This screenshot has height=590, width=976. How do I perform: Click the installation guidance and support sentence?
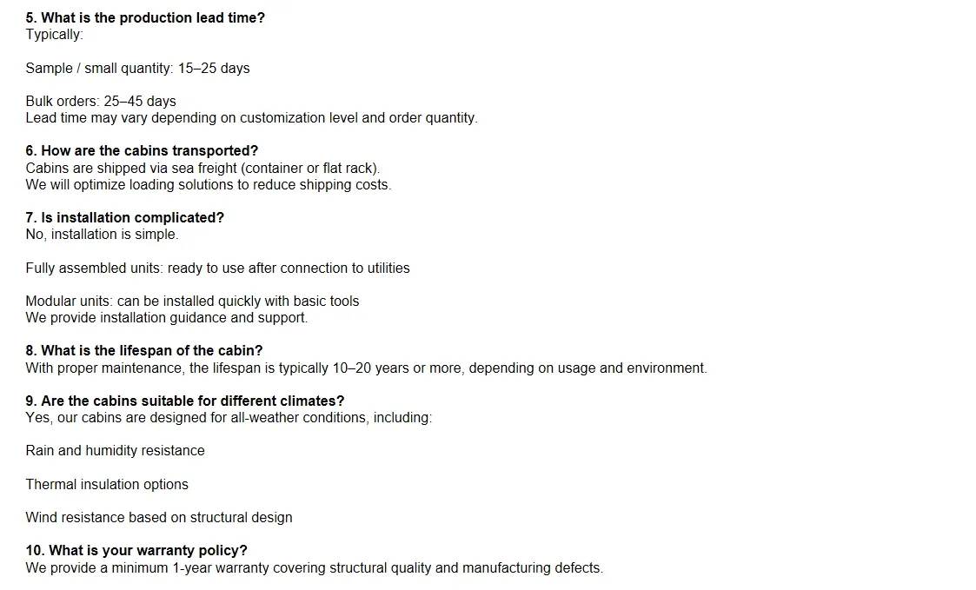[166, 317]
